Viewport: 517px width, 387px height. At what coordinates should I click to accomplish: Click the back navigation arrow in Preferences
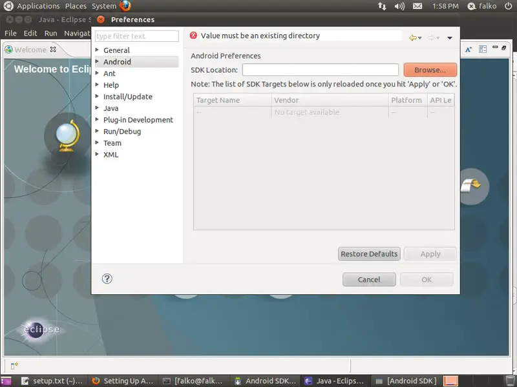coord(412,38)
